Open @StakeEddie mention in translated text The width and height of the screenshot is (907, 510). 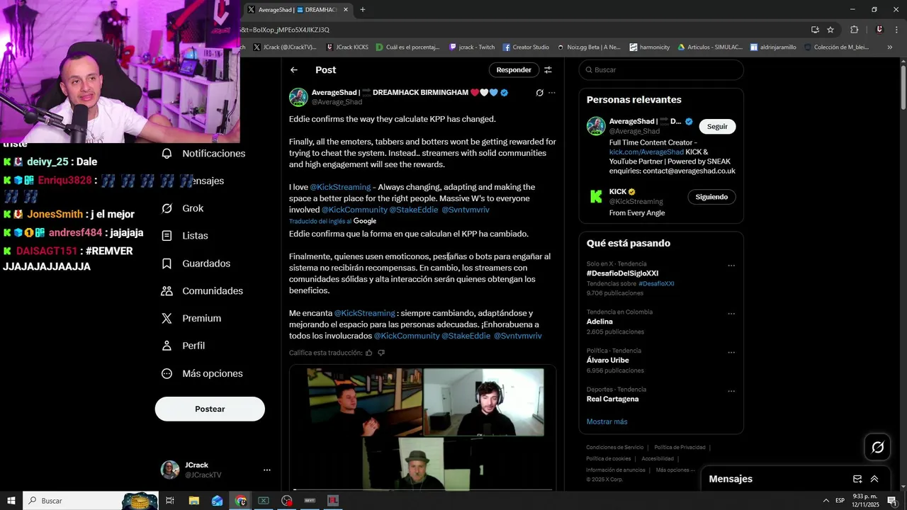pos(466,336)
